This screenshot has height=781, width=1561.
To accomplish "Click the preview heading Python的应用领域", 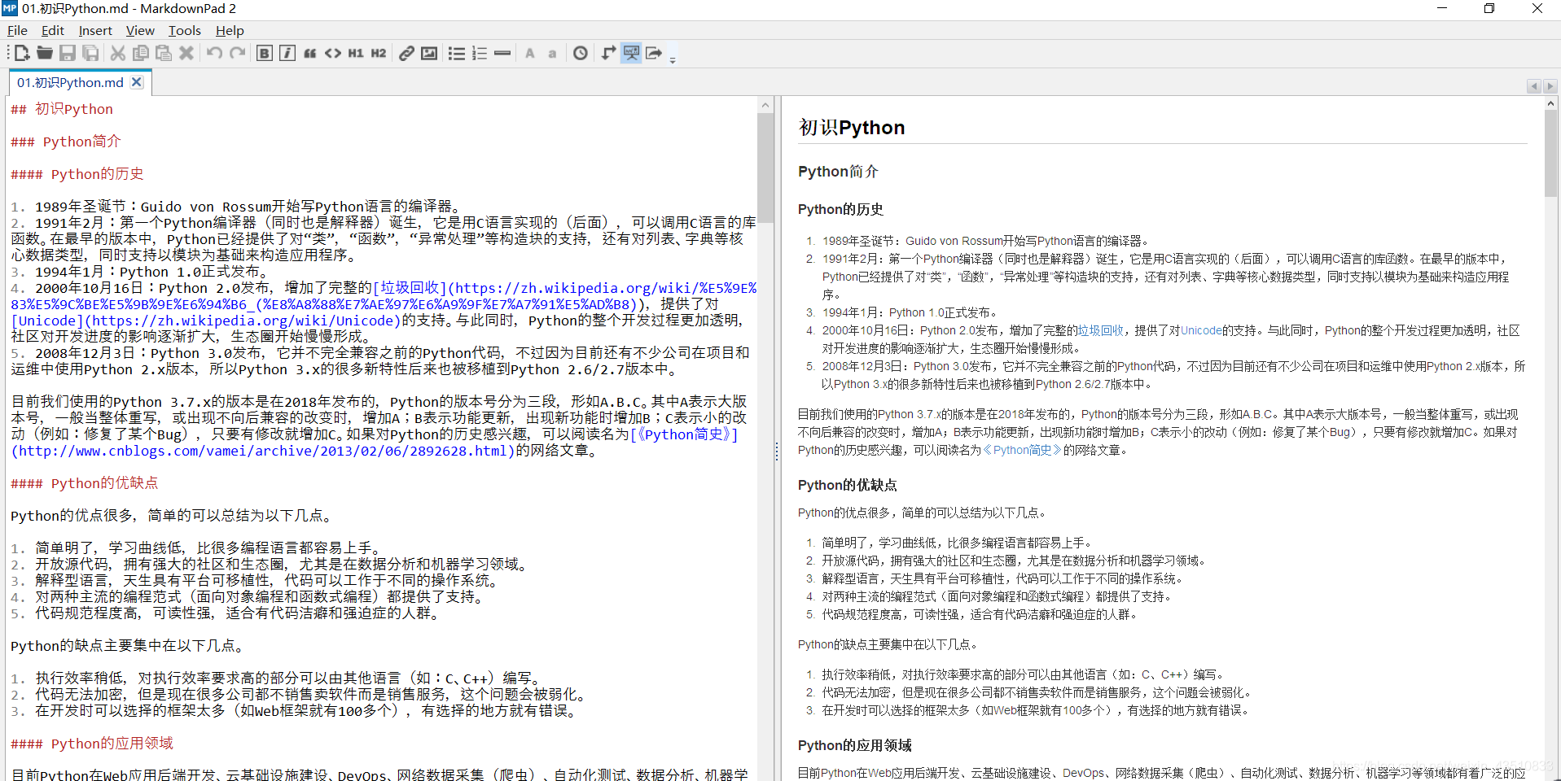I will [854, 745].
